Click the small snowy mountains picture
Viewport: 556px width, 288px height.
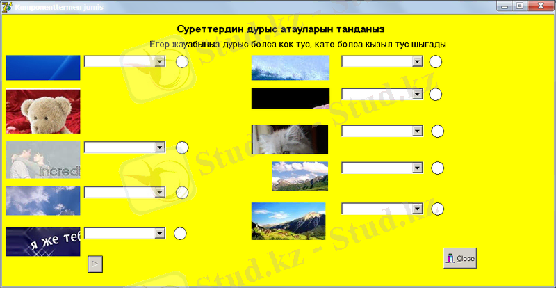(x=300, y=176)
